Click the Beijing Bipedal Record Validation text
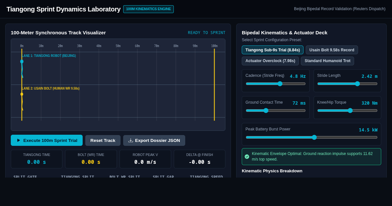392x206 pixels. point(340,9)
